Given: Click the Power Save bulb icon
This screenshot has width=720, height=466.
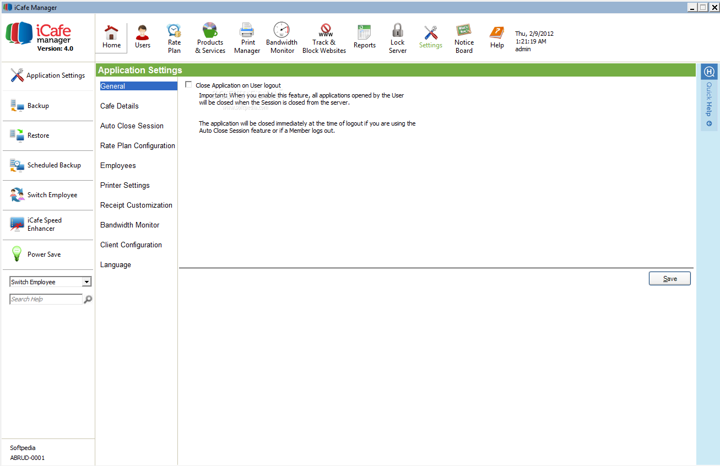Looking at the screenshot, I should coord(17,254).
